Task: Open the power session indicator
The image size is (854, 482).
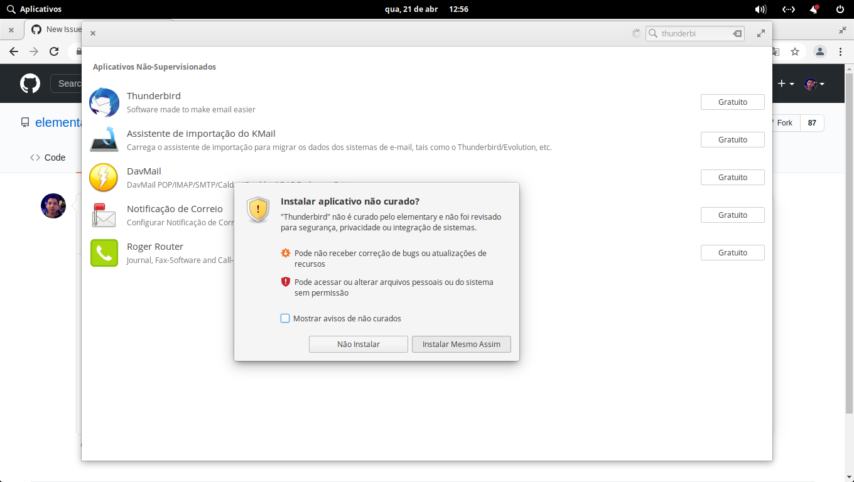Action: pyautogui.click(x=840, y=9)
